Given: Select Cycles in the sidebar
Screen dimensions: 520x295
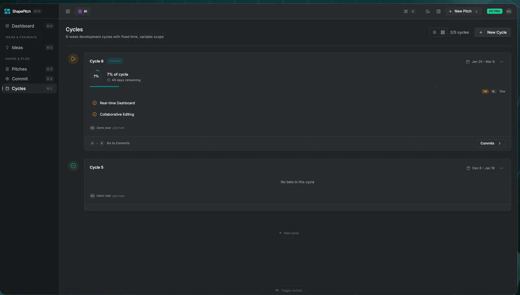Looking at the screenshot, I should [x=29, y=88].
